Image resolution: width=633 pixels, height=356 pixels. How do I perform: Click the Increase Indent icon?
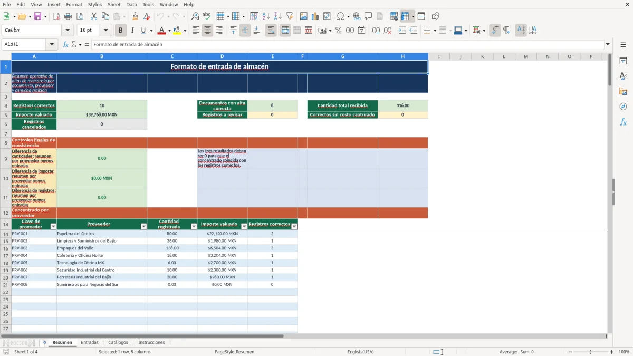point(402,31)
